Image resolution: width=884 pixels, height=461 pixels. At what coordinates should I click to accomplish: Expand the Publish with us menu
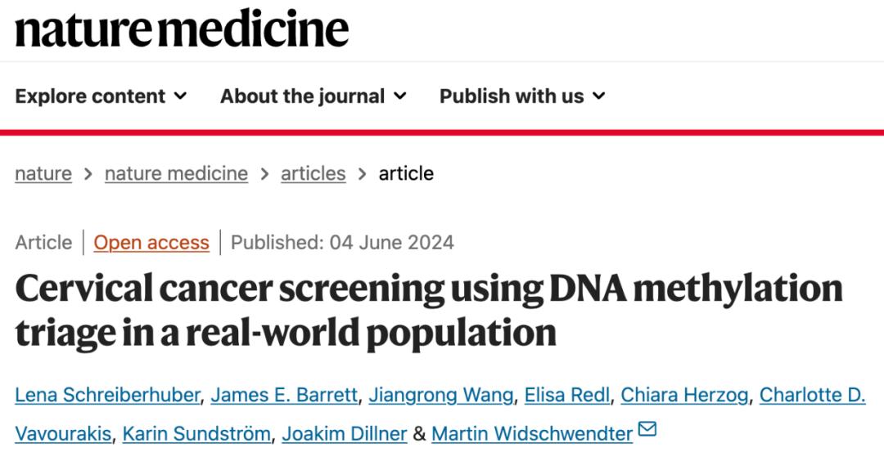pos(522,96)
